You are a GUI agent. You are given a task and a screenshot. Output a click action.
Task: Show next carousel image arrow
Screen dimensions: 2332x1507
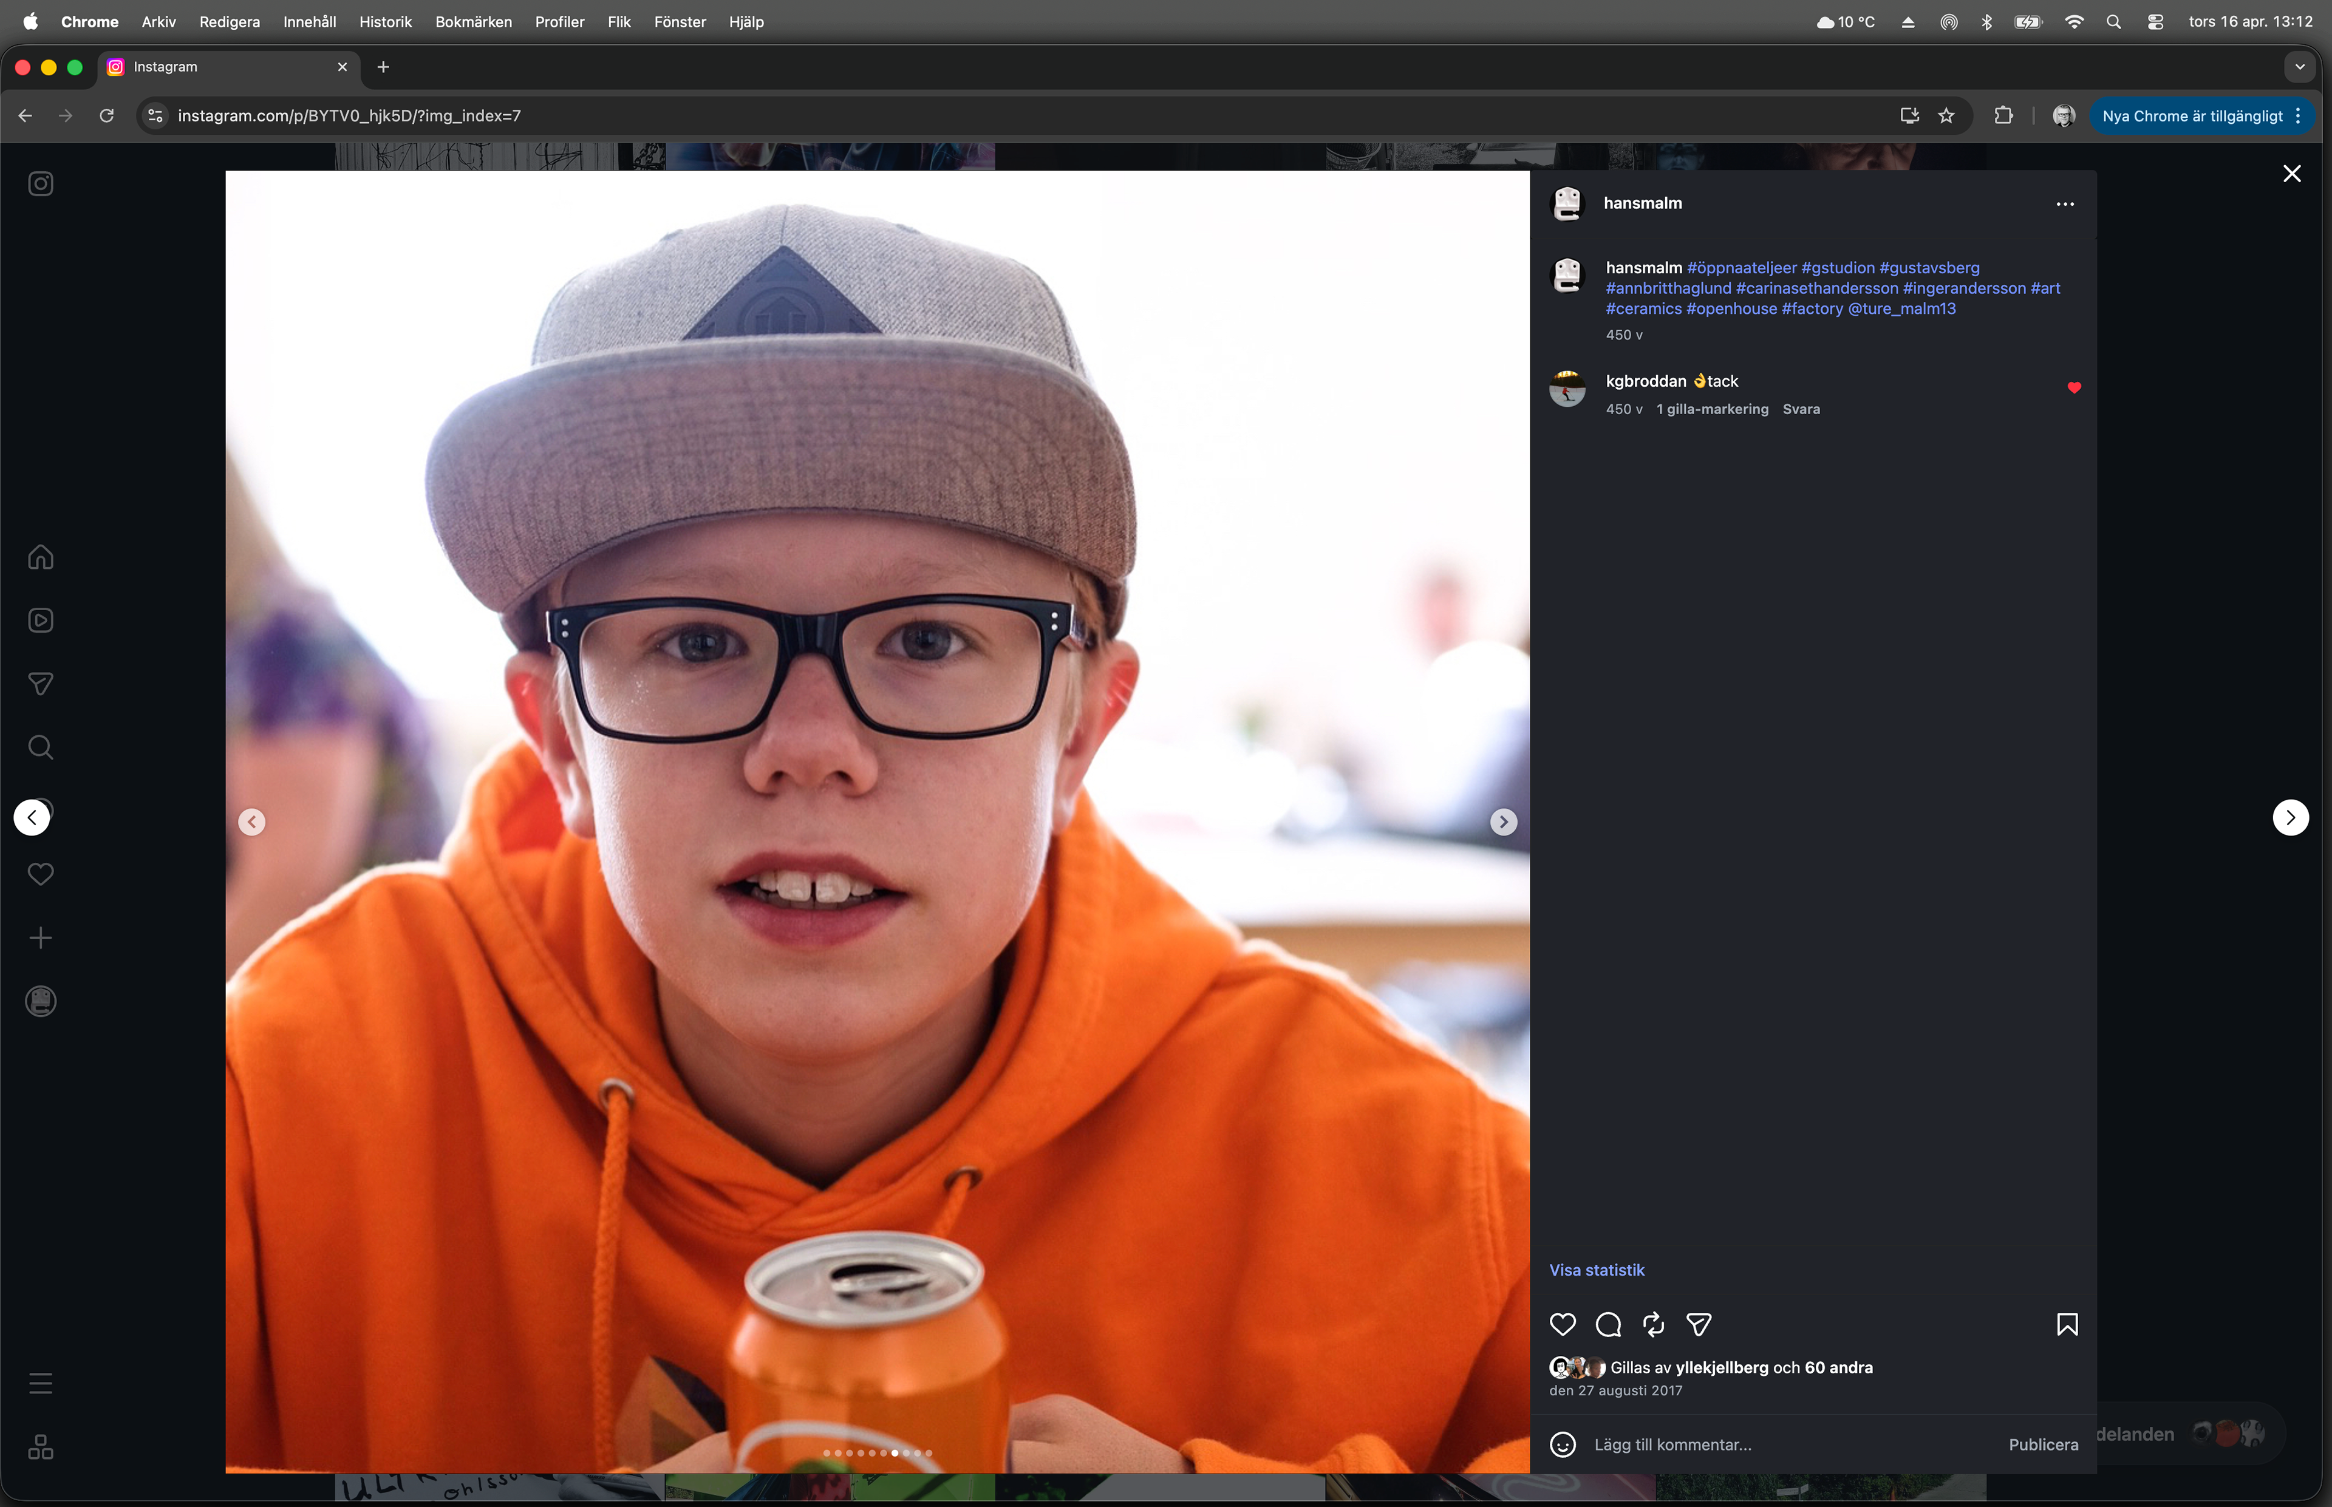click(1503, 822)
